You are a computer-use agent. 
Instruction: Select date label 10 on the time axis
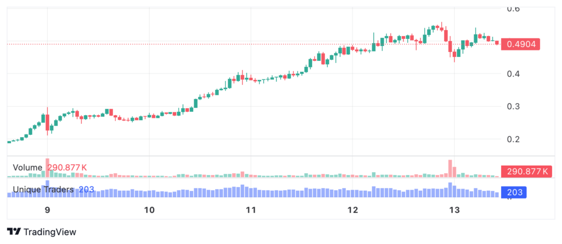click(x=149, y=209)
